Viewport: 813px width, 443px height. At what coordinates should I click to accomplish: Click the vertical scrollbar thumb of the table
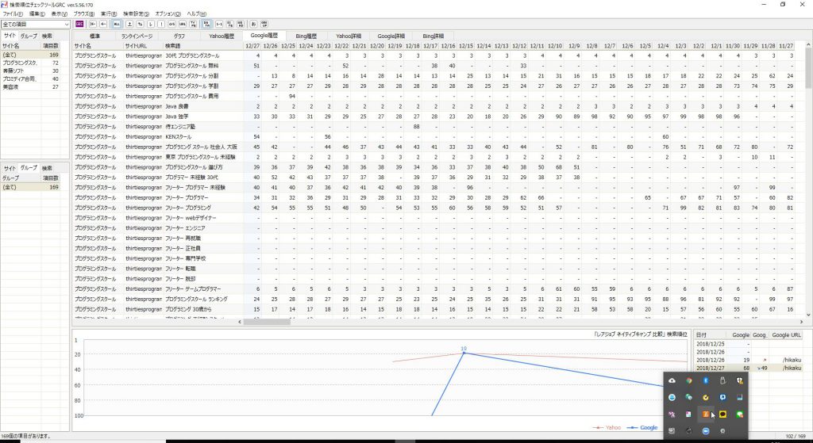point(808,67)
